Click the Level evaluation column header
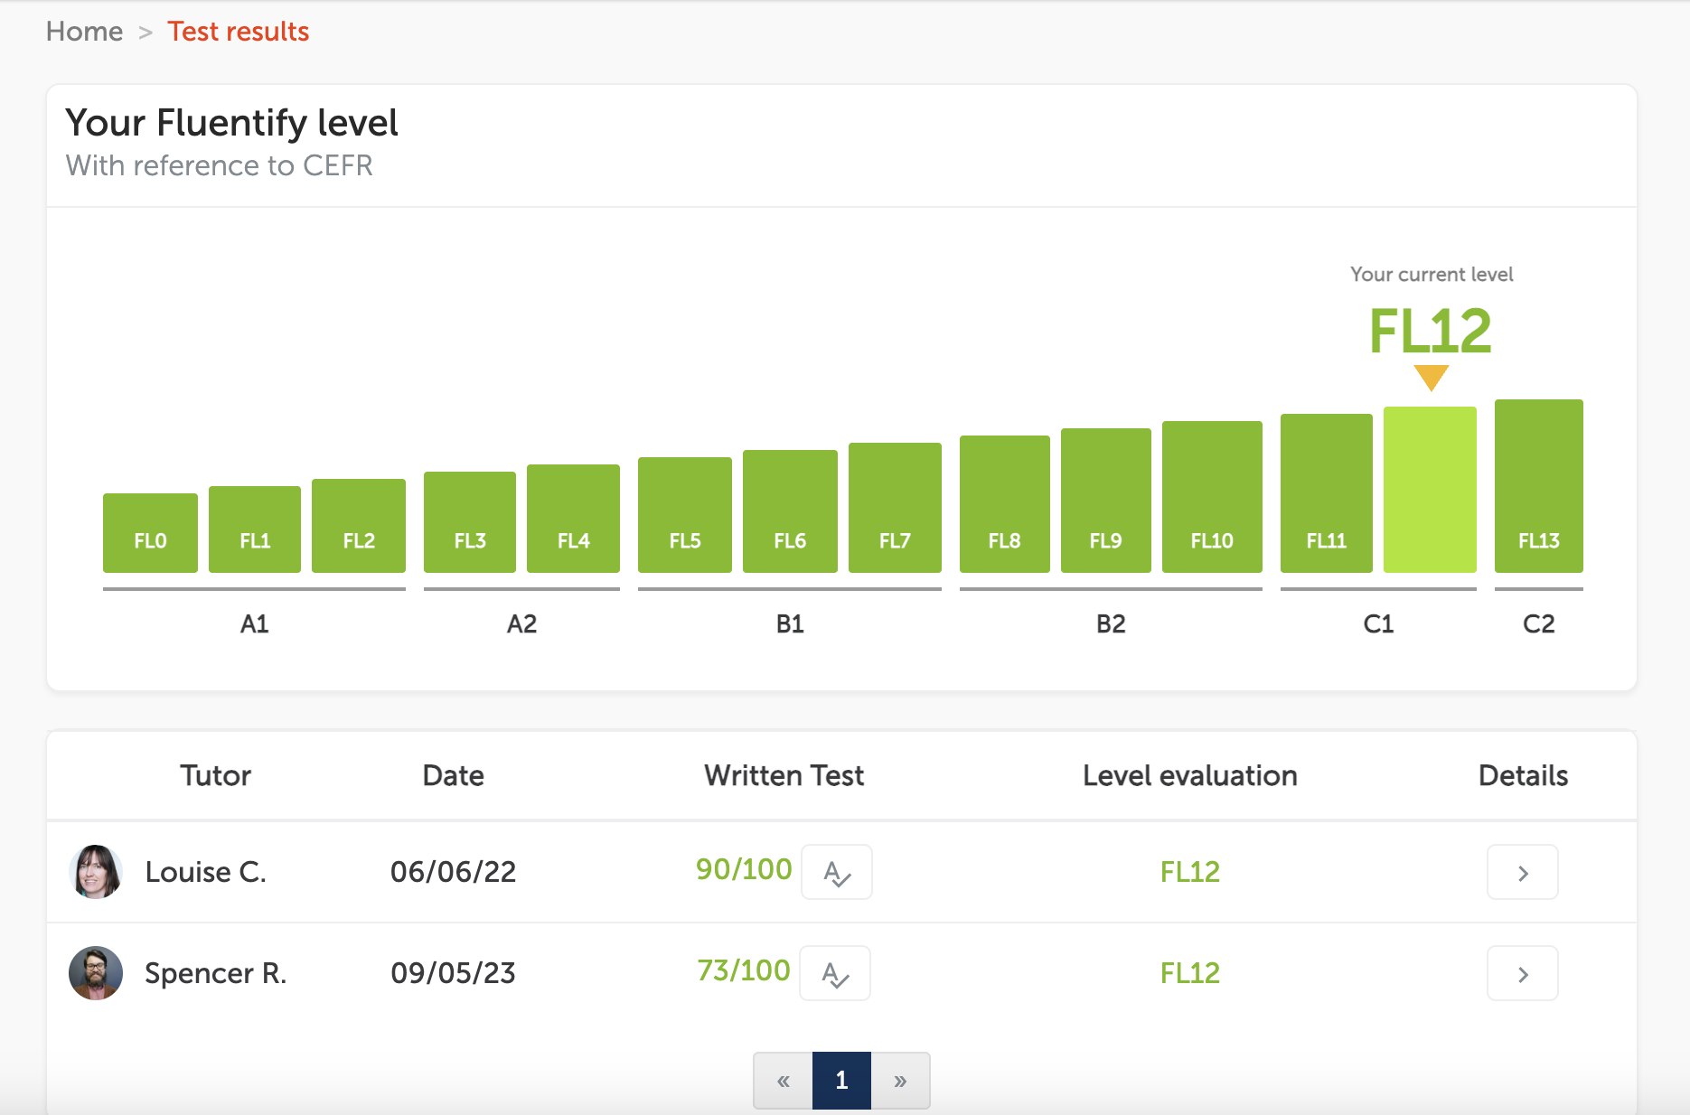Image resolution: width=1690 pixels, height=1115 pixels. click(x=1190, y=775)
